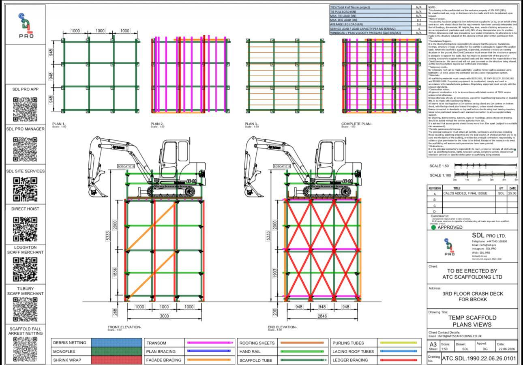Click the 'Web : SDL.PRO' line
The image size is (523, 365).
(481, 253)
